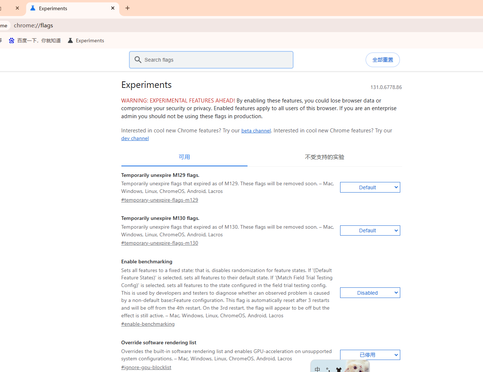Open the Baidu bookmark
Viewport: 483px width, 372px height.
coord(35,40)
